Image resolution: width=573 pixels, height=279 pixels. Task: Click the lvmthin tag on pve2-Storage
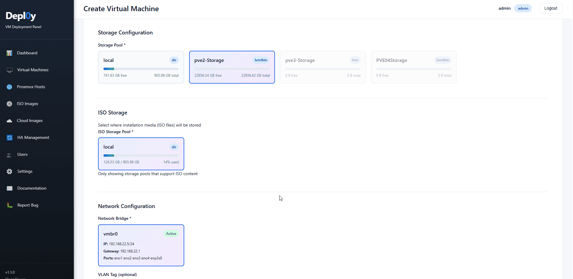coord(261,60)
